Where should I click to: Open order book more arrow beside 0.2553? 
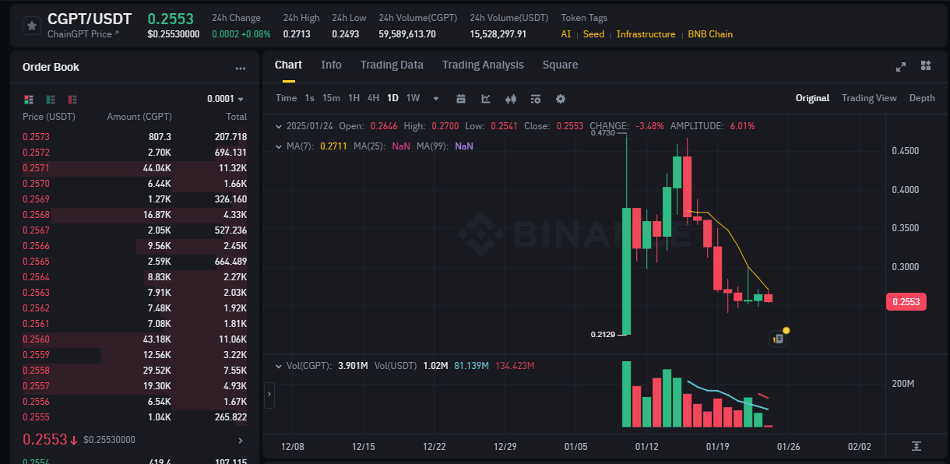pos(241,441)
